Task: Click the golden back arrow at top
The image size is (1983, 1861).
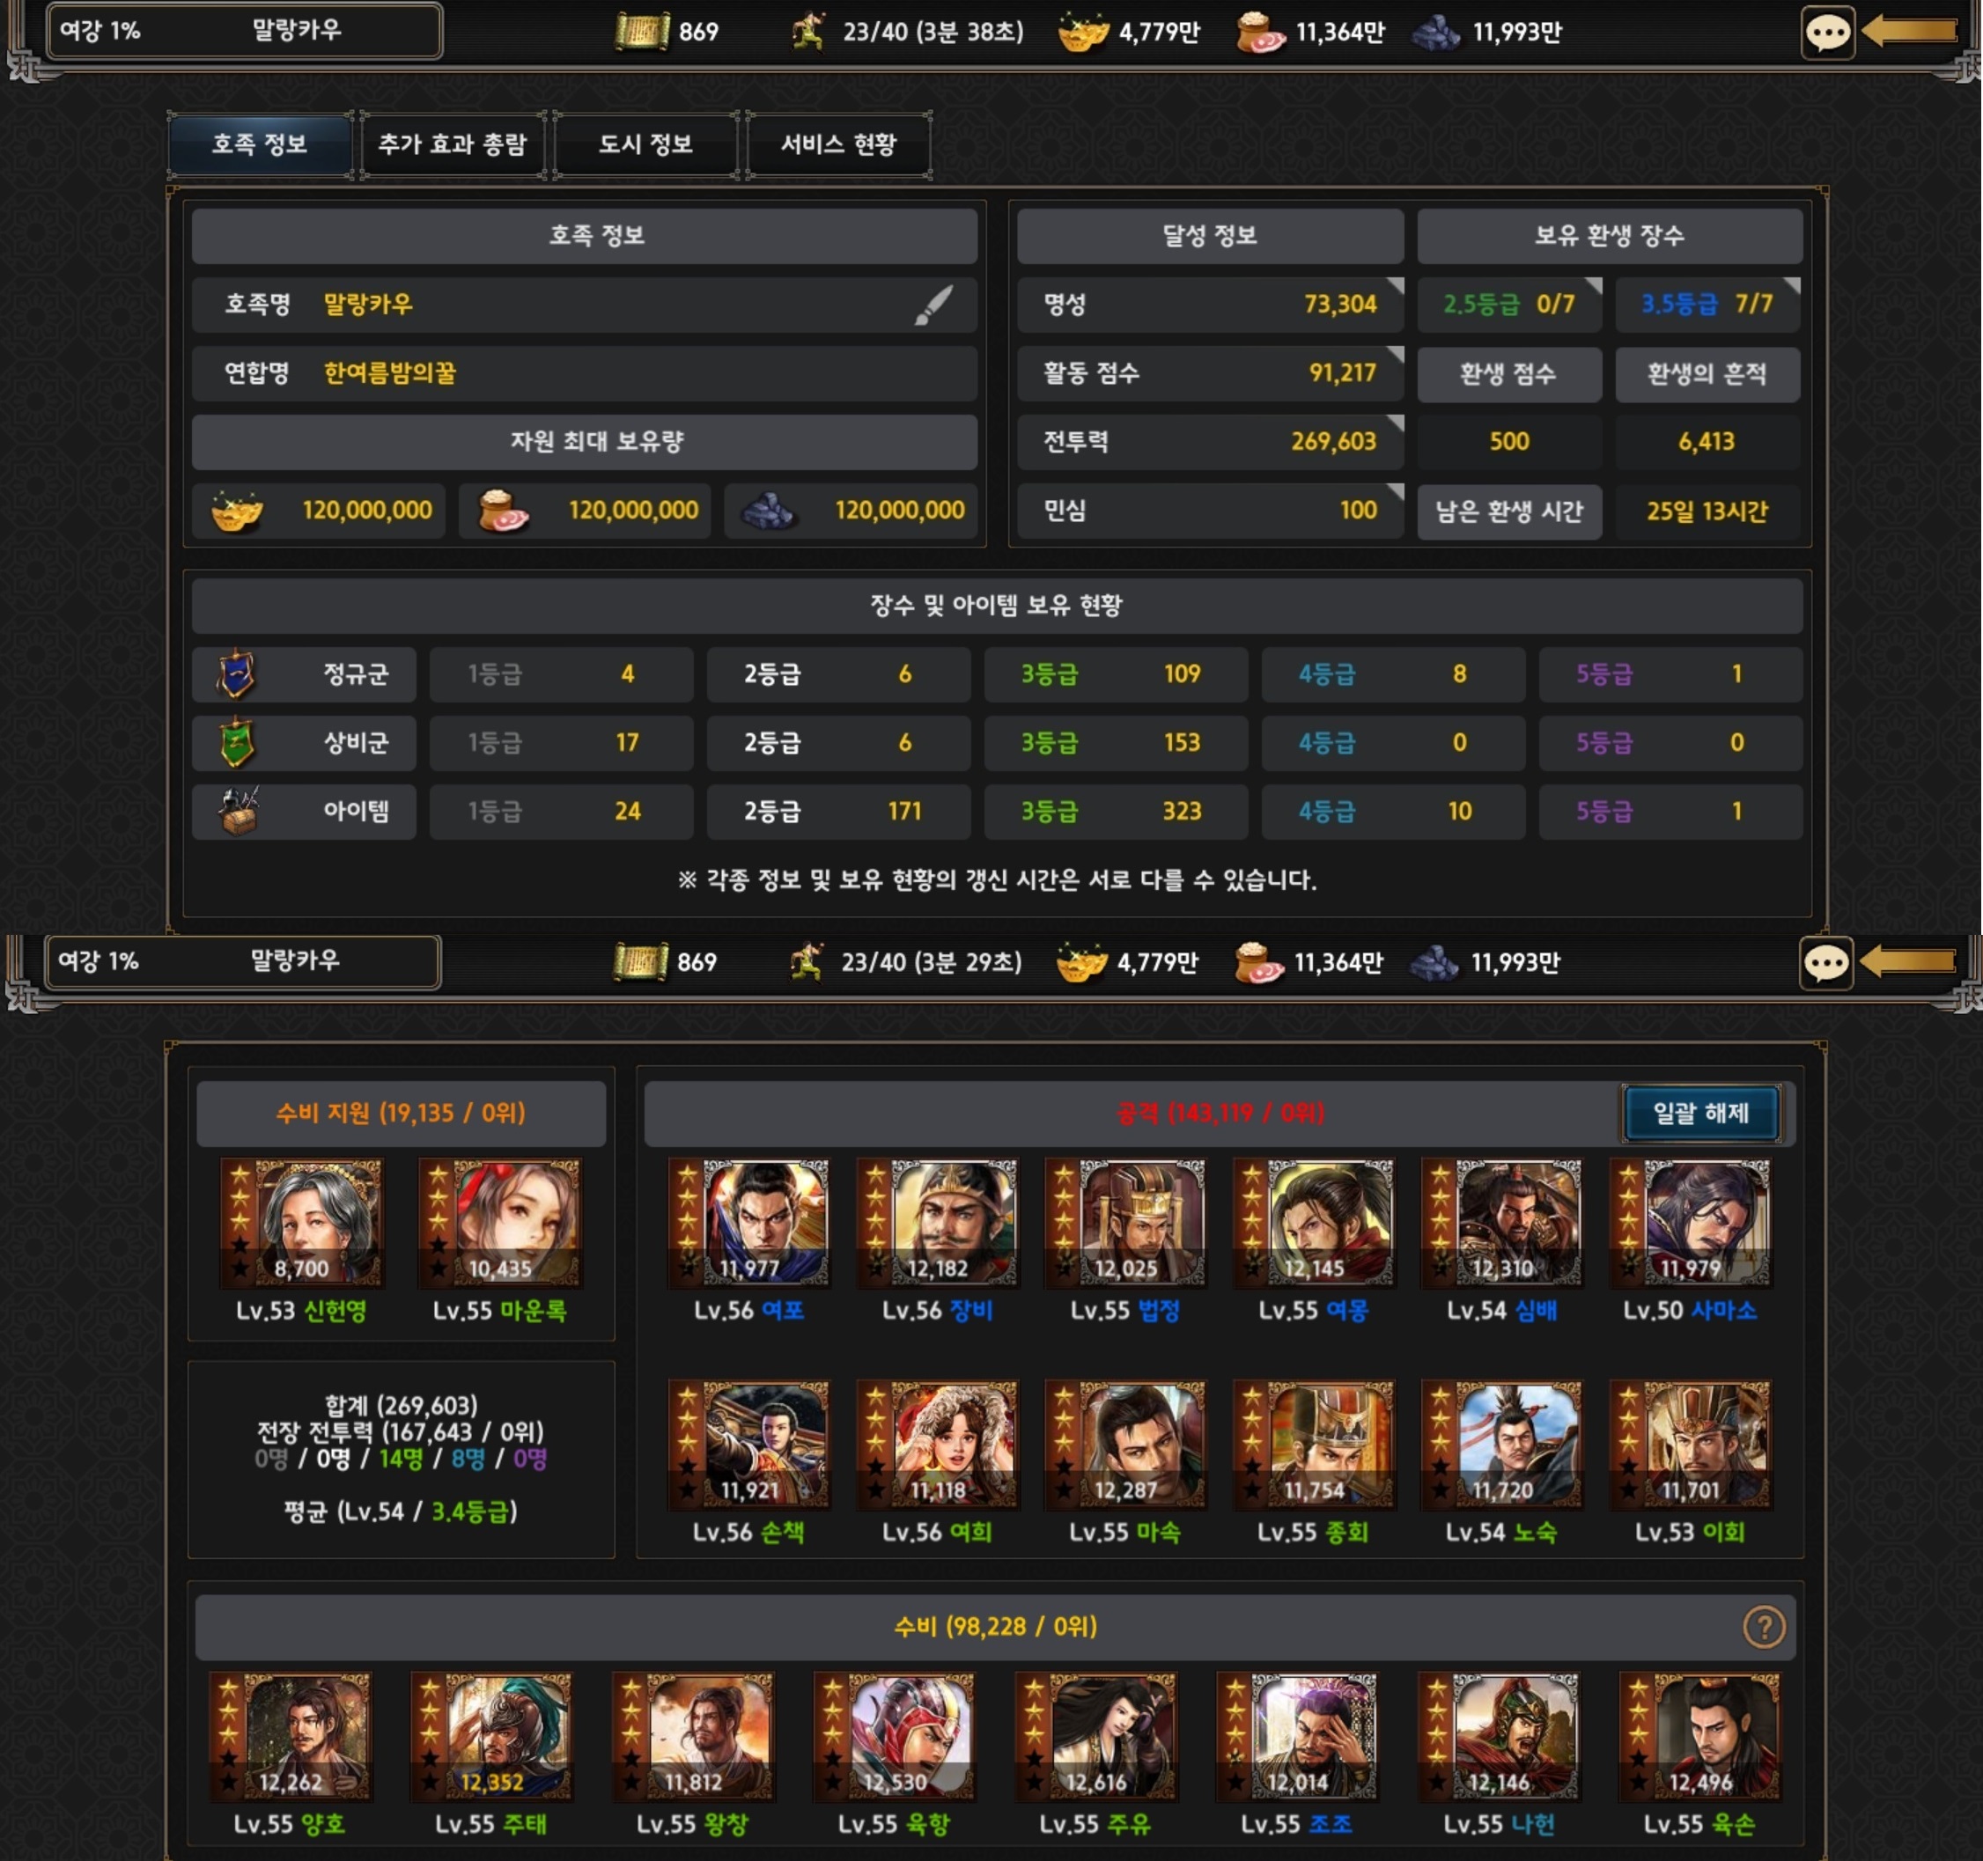Action: pyautogui.click(x=1909, y=31)
